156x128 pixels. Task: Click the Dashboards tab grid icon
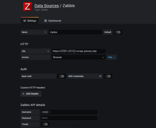tap(46, 21)
